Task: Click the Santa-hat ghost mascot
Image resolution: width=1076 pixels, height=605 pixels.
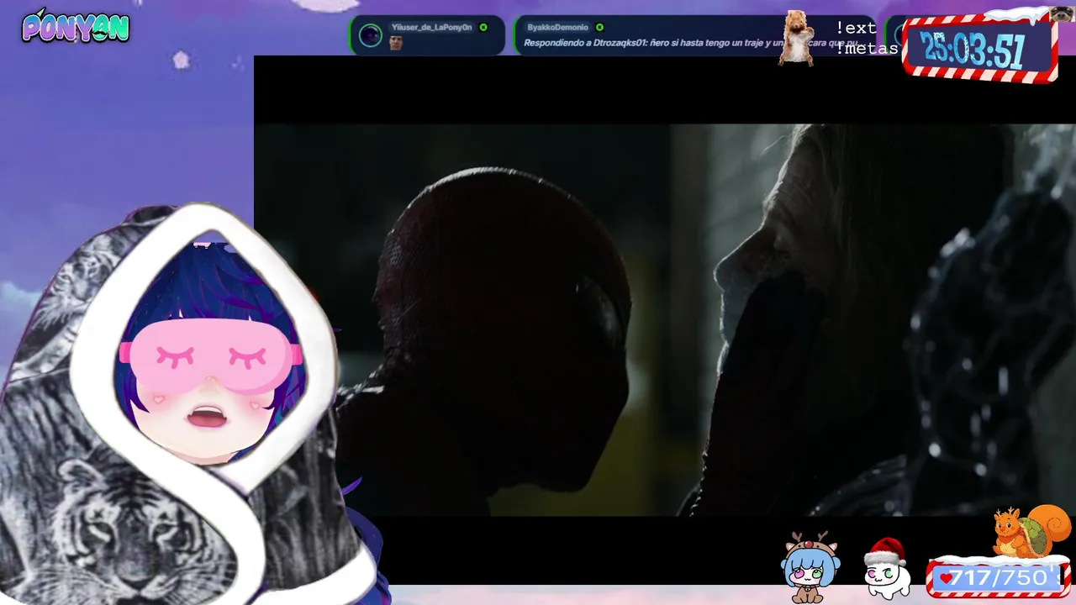Action: click(887, 569)
